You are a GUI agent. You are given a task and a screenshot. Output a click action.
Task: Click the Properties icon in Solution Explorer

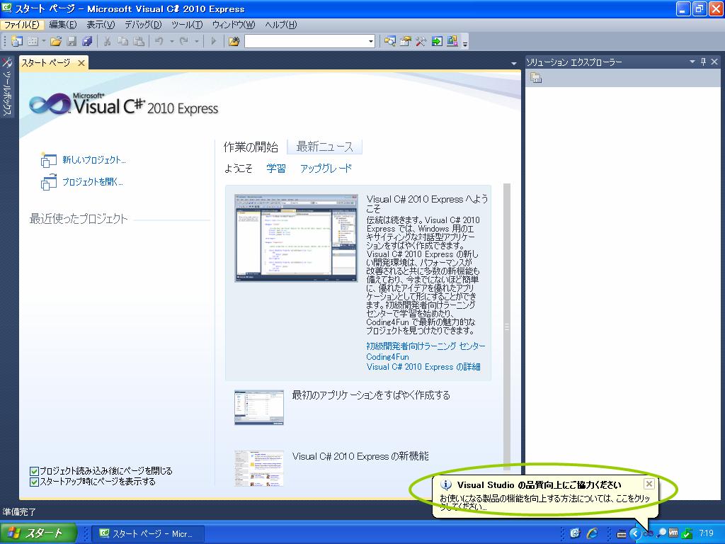click(536, 78)
